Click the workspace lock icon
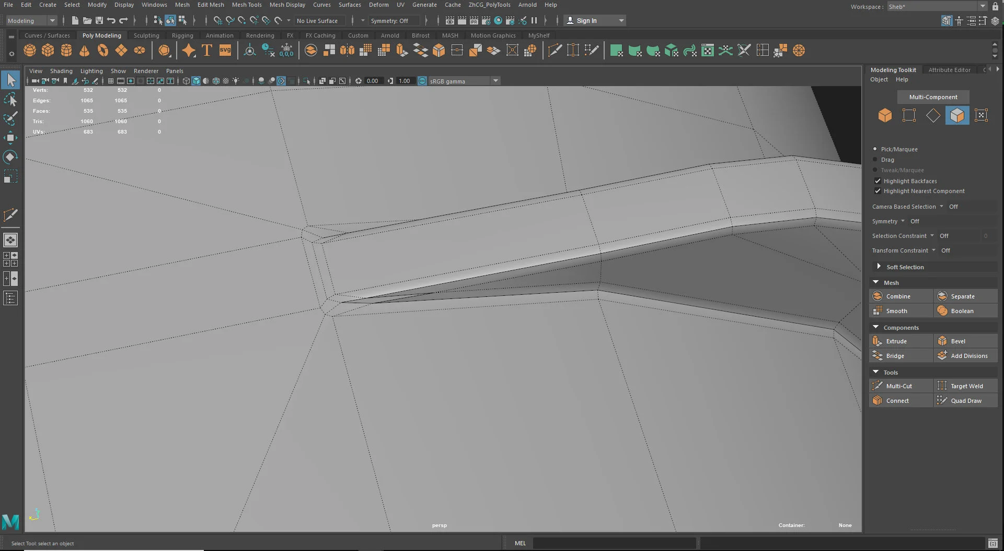 995,7
